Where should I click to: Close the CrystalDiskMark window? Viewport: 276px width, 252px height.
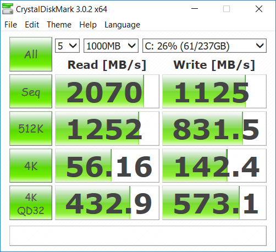[x=259, y=9]
